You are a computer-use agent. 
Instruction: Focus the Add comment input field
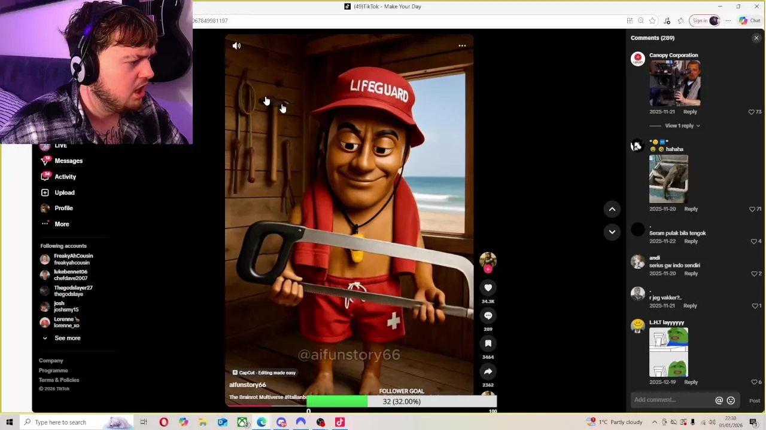click(x=673, y=400)
